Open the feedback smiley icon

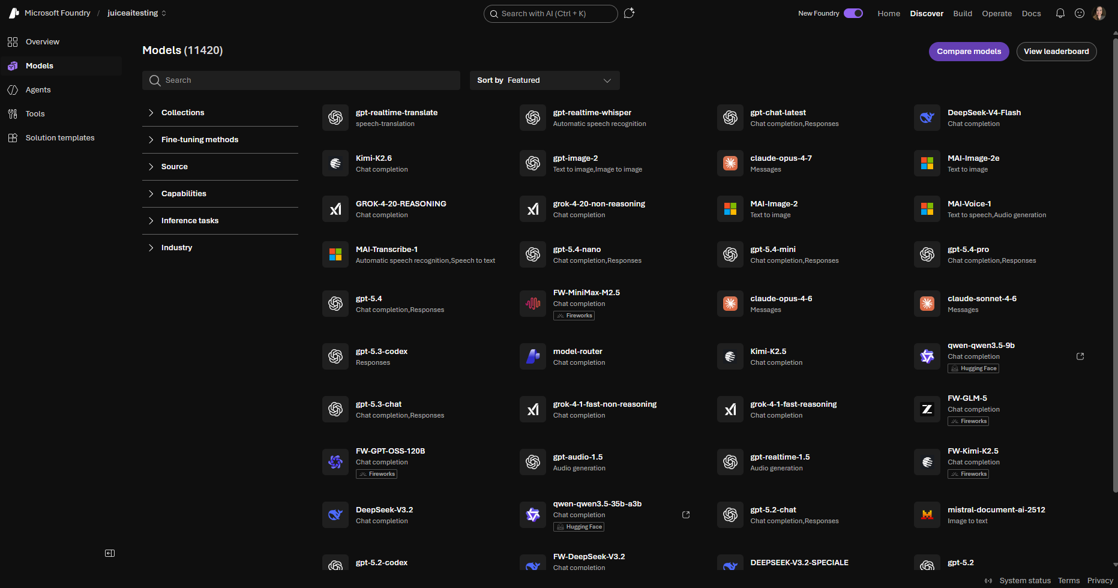click(1080, 13)
